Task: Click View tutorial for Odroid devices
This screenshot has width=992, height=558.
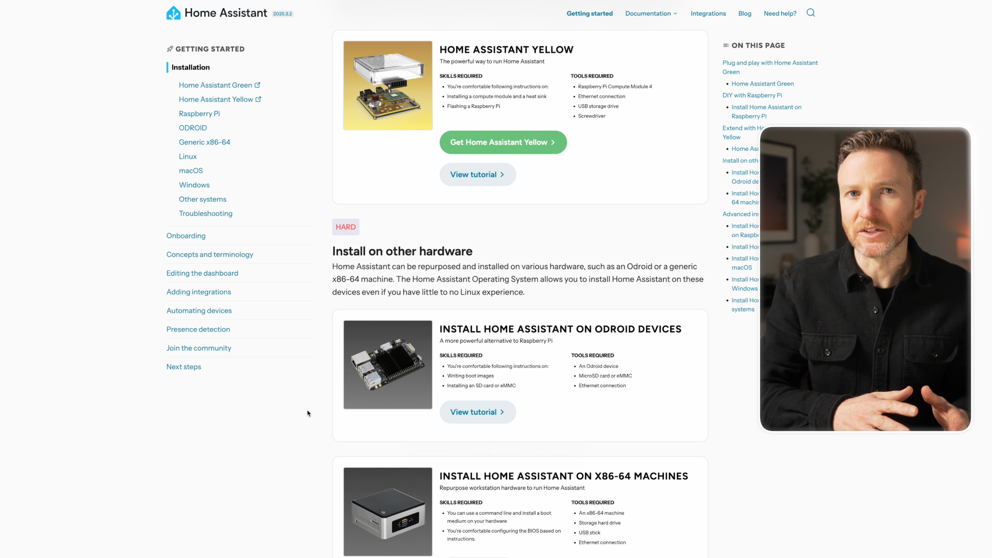Action: click(x=478, y=412)
